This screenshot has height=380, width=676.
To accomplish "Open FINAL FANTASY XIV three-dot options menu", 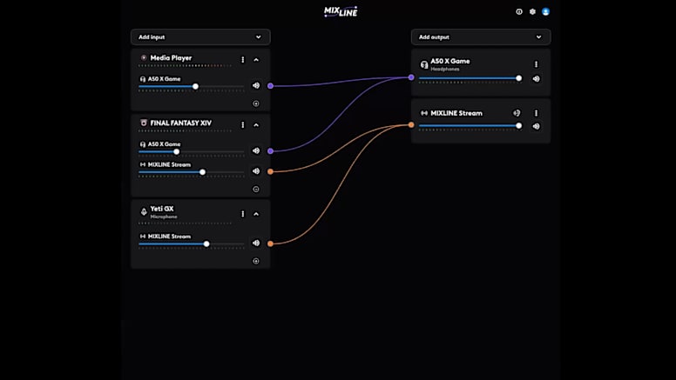I will (x=243, y=125).
